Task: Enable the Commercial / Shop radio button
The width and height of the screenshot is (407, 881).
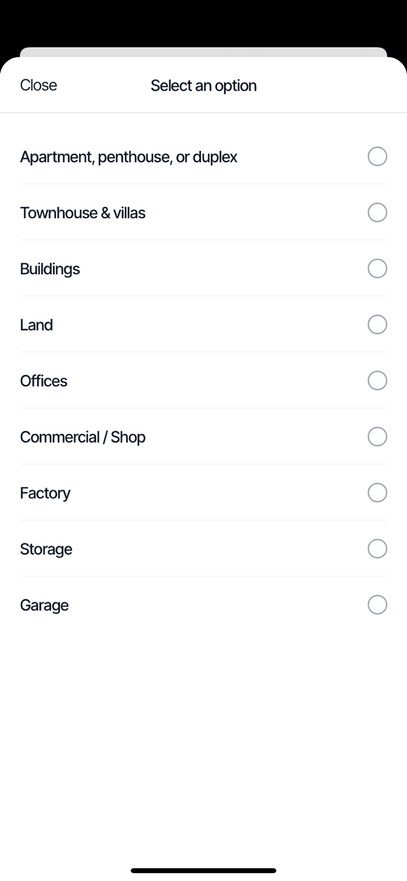Action: [377, 437]
